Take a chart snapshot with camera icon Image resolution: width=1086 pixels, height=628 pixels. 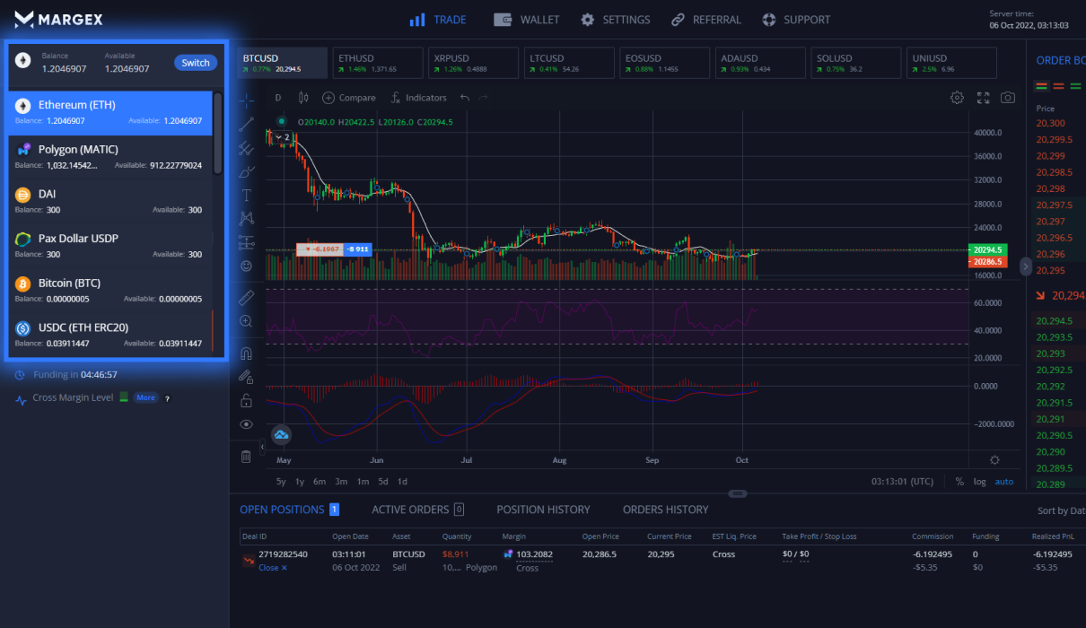pyautogui.click(x=1008, y=98)
